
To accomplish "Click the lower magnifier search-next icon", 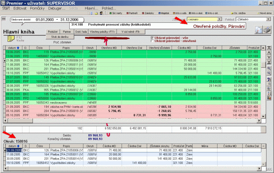I will point(269,73).
